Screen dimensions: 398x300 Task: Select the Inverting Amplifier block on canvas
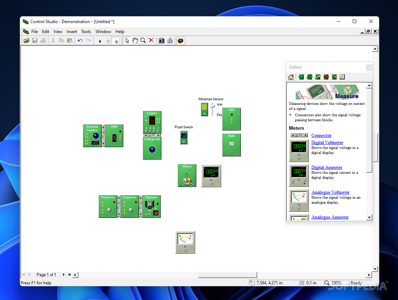tap(92, 136)
